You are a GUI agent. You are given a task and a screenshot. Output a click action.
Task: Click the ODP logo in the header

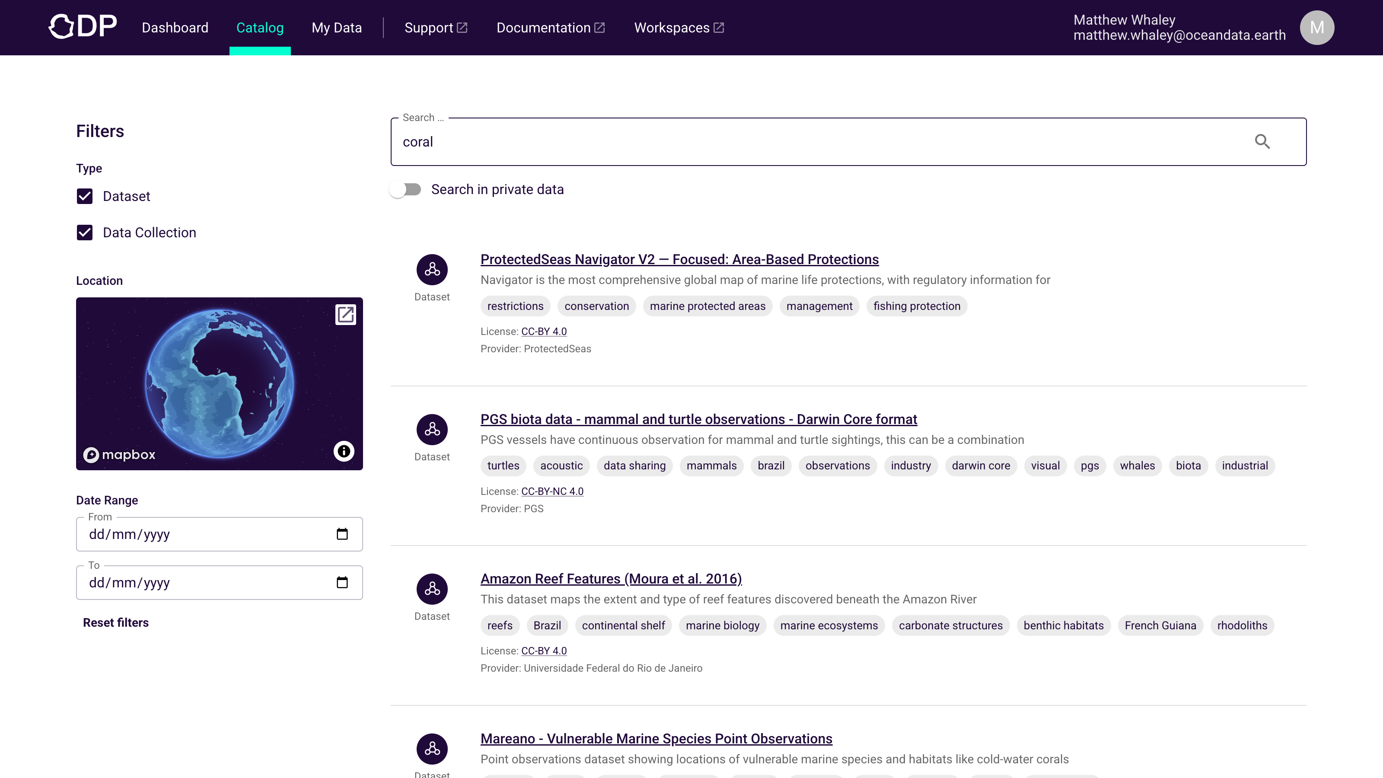(83, 26)
